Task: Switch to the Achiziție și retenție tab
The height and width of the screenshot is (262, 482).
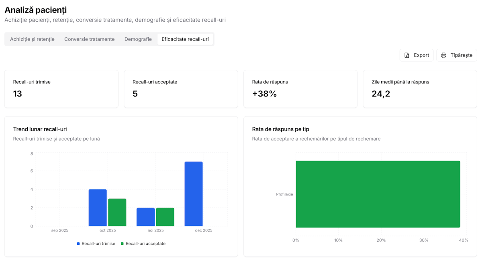Action: click(32, 39)
